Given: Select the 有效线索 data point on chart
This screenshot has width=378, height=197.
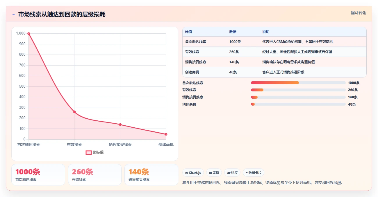Looking at the screenshot, I should [74, 112].
